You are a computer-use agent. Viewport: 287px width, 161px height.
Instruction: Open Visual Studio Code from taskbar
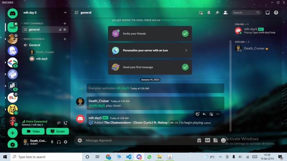point(129,157)
